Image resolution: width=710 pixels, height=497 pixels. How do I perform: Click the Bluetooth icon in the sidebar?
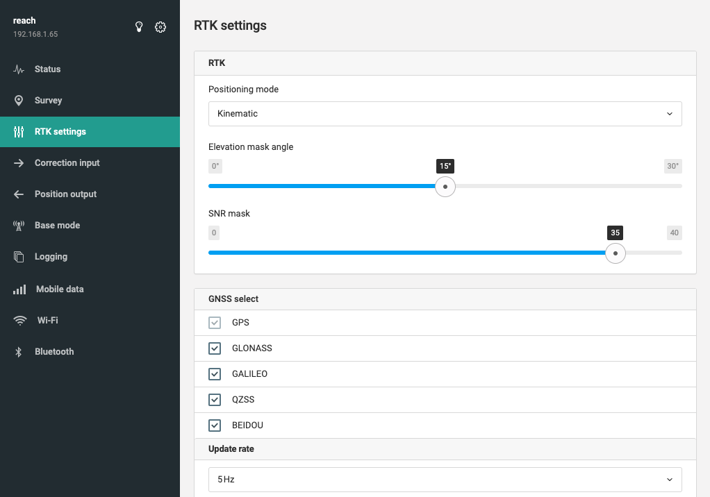coord(19,351)
